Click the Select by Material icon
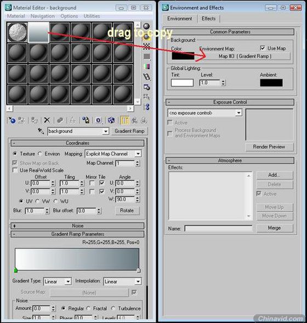Viewport: 307px width, 323px height. 147,96
